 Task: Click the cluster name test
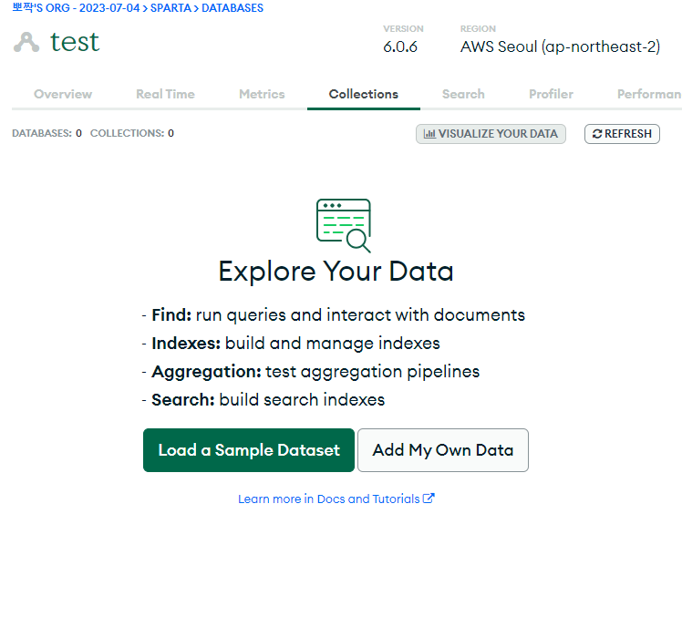click(75, 42)
